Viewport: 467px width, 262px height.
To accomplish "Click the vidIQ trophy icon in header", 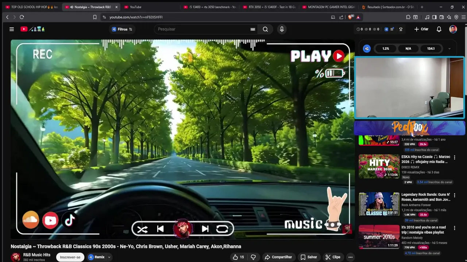I will (x=401, y=29).
